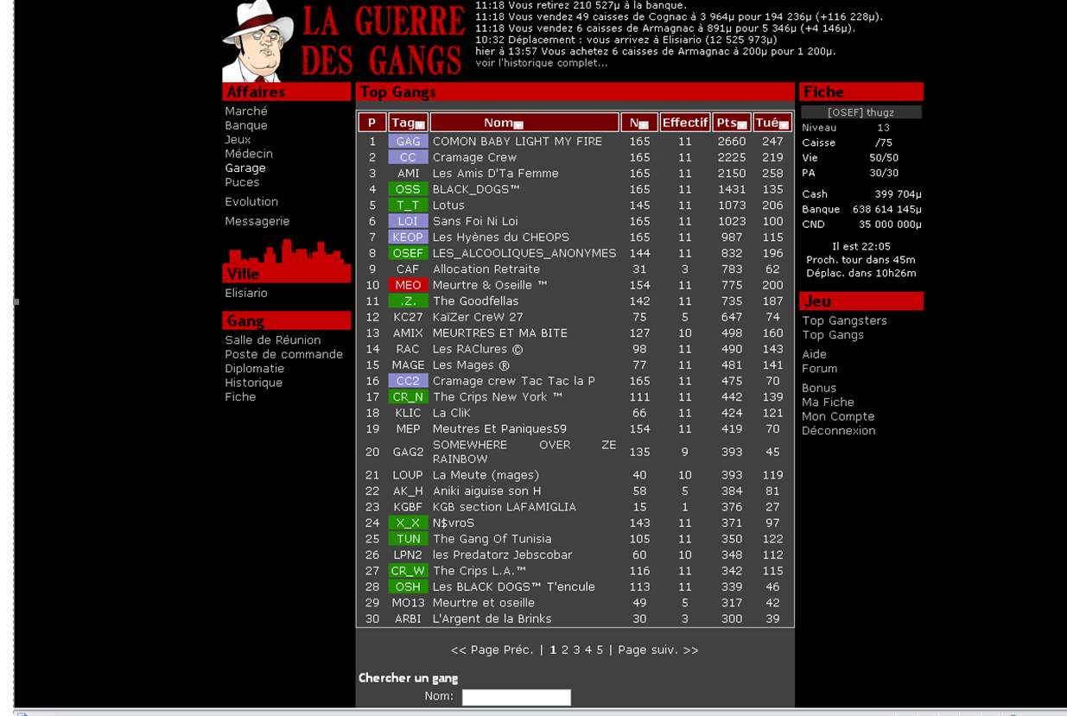Open Top Gangs link in Jeu panel
Screen dimensions: 1067x716
[x=833, y=335]
